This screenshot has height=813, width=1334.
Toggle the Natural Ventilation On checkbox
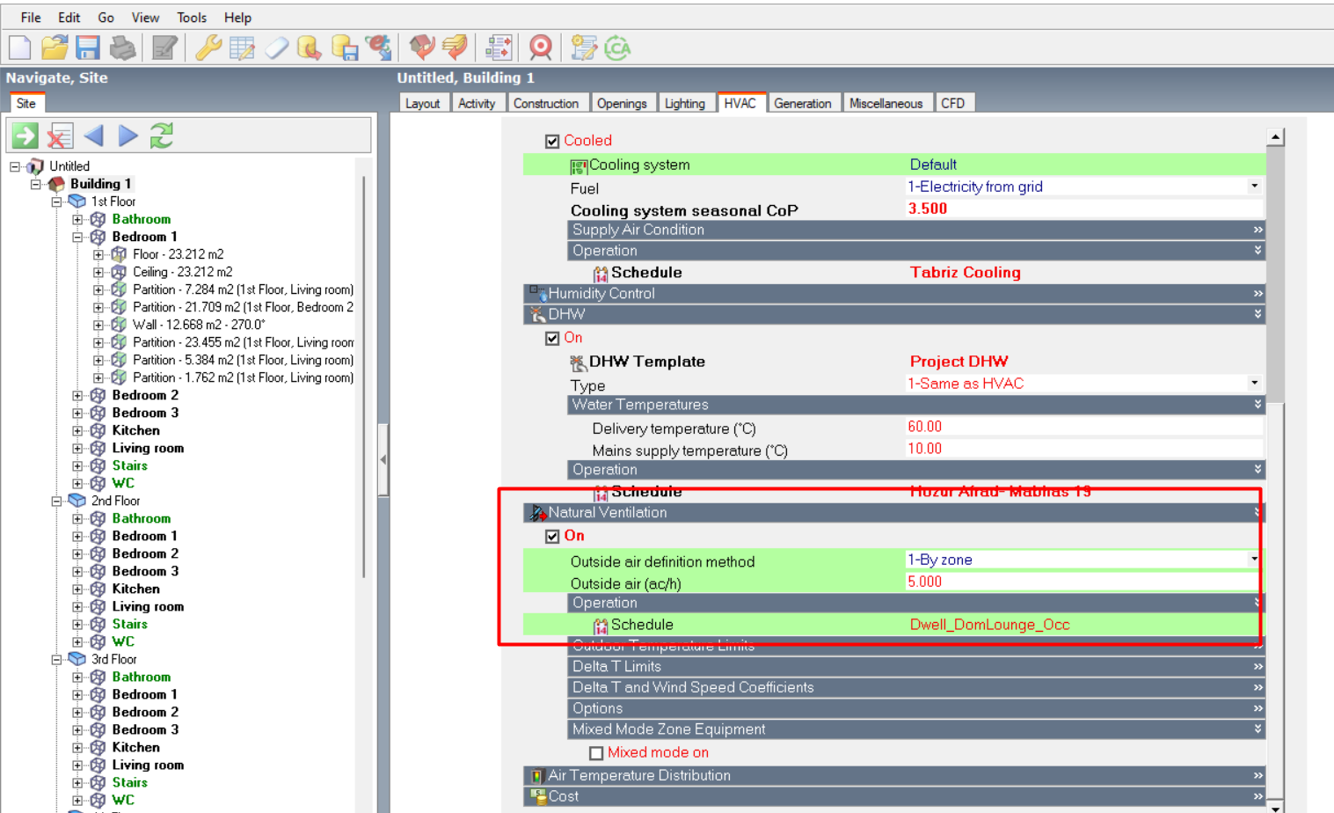[x=552, y=536]
